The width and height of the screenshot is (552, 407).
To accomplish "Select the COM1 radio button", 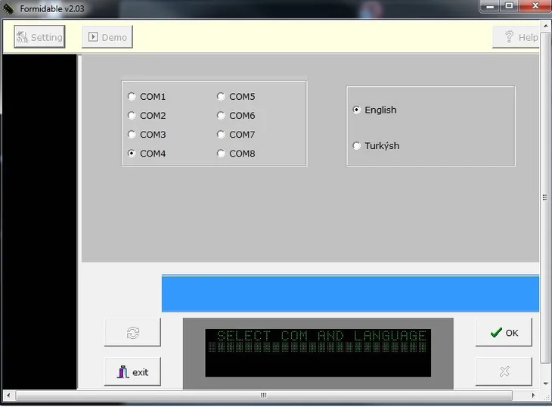I will (x=132, y=97).
